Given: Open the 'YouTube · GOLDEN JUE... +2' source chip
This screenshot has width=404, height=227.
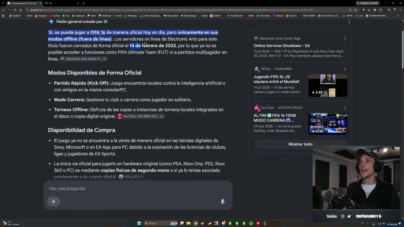Looking at the screenshot, I should tap(140, 116).
